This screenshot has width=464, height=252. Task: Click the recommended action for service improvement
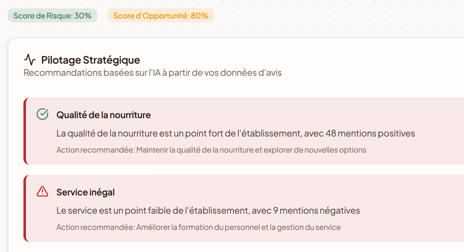coord(199,227)
